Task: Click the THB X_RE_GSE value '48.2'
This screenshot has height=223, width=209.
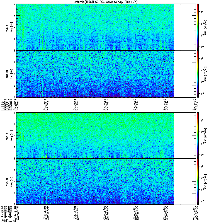Action: coord(16,100)
